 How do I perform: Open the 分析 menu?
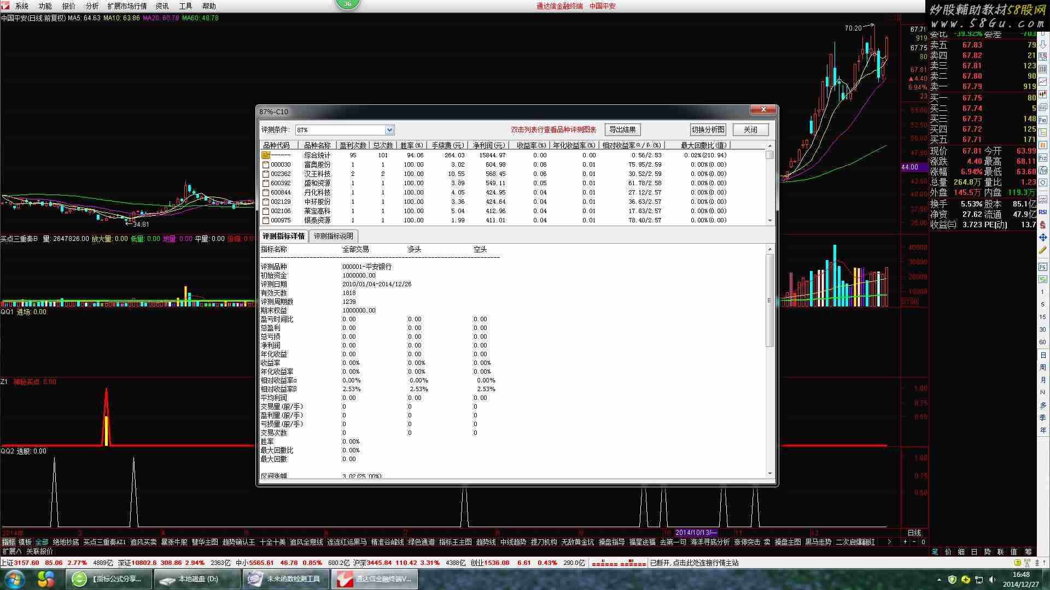coord(92,6)
